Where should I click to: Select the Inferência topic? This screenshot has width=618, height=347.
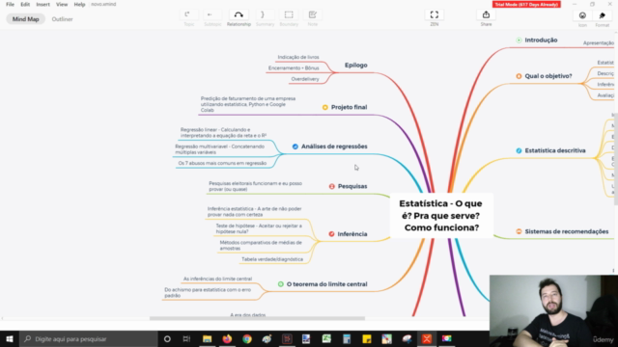click(x=352, y=234)
